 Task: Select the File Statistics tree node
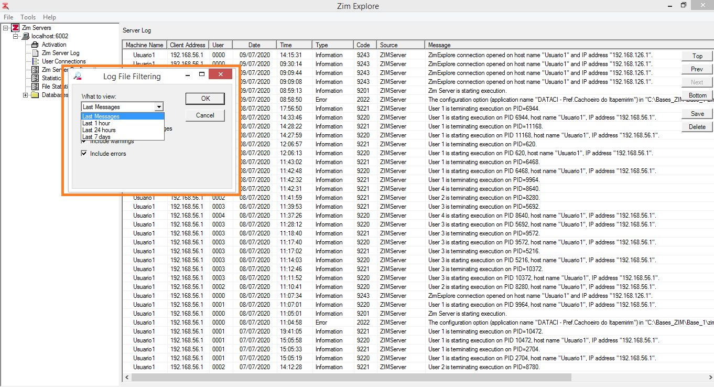(x=55, y=87)
